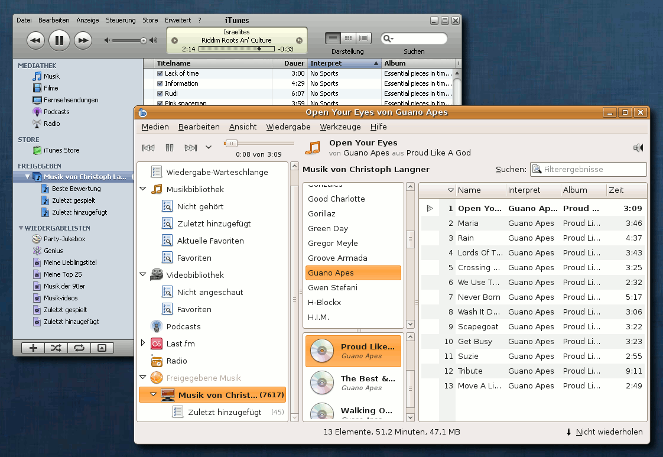This screenshot has width=663, height=457.
Task: Open Wiedergabe menu in Banshee
Action: point(288,127)
